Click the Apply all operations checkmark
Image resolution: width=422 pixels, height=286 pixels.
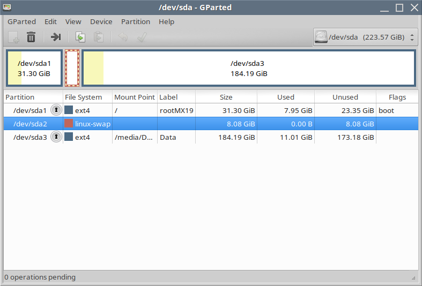tap(142, 37)
